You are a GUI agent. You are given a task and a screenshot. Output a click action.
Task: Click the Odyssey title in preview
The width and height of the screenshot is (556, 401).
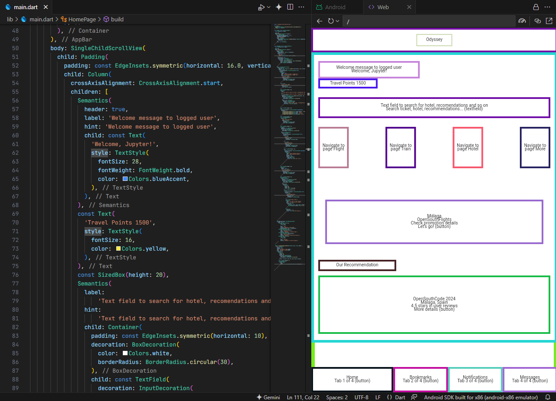point(434,40)
